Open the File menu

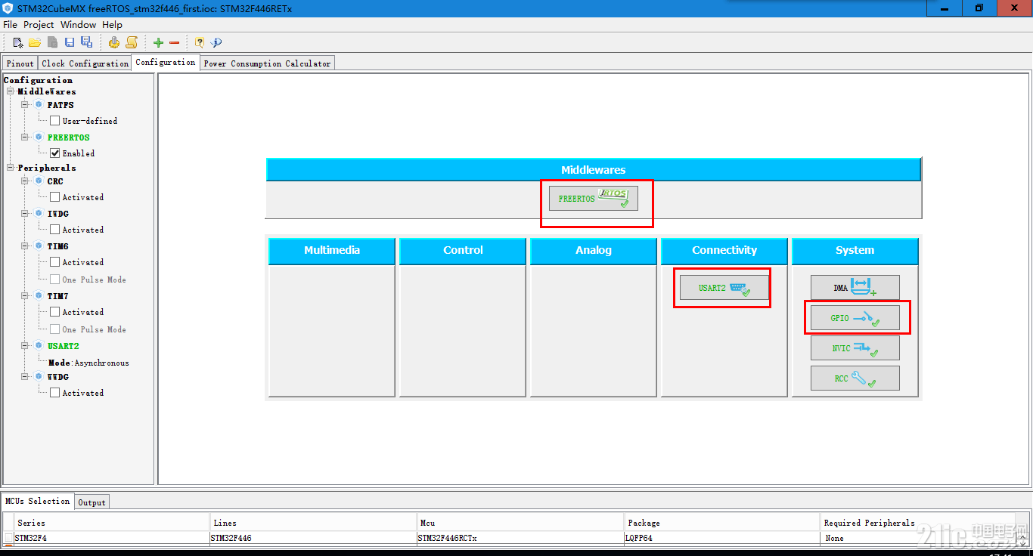click(x=10, y=25)
